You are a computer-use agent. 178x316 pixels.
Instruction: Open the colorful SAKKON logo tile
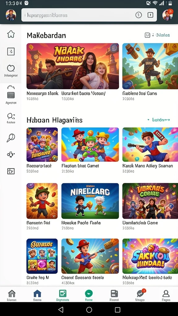tap(150, 256)
